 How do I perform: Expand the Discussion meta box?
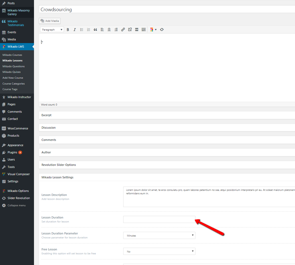(167, 128)
